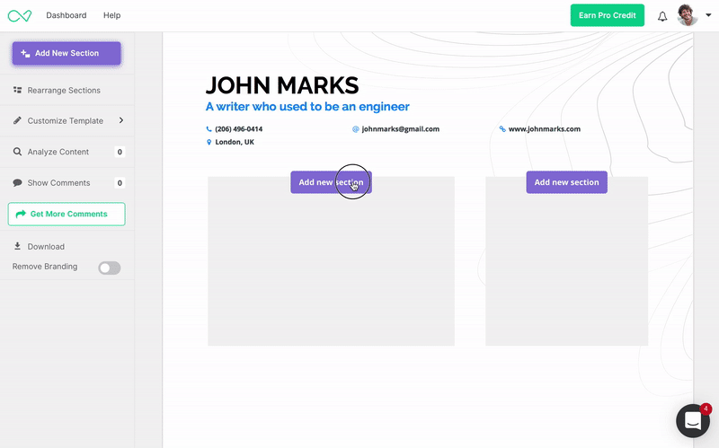This screenshot has width=719, height=448.
Task: Click the location pin beside London, UK
Action: click(x=209, y=142)
